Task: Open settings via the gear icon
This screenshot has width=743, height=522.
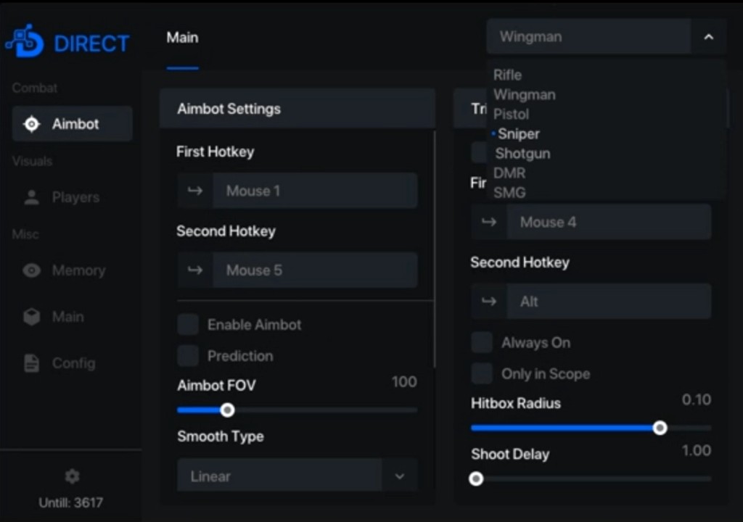Action: click(72, 476)
